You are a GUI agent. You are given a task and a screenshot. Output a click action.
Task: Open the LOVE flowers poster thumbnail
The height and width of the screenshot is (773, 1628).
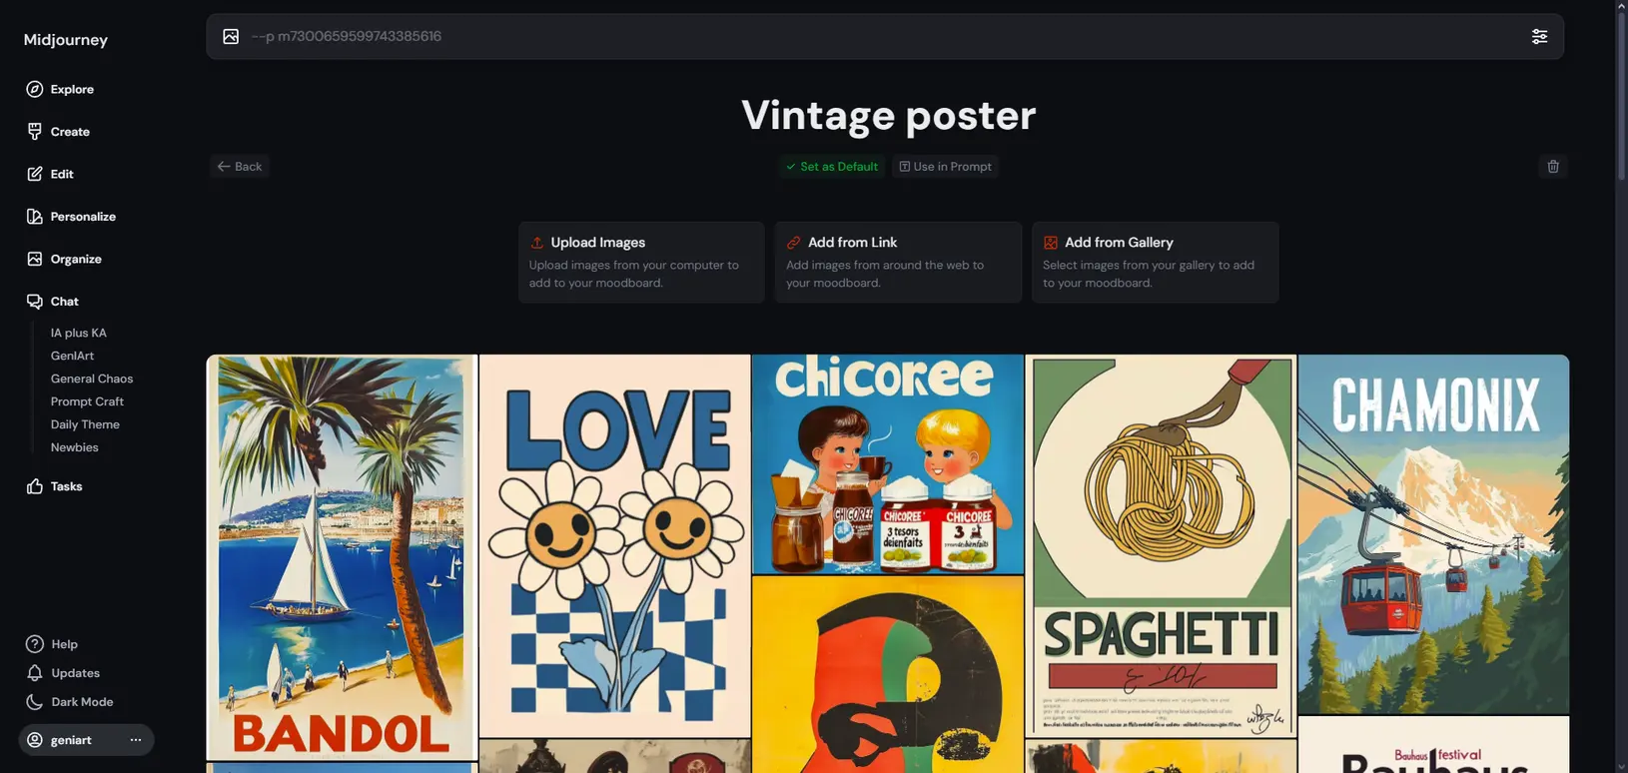614,546
